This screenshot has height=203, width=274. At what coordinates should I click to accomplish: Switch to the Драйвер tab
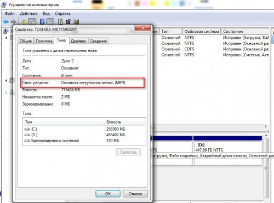pyautogui.click(x=78, y=41)
